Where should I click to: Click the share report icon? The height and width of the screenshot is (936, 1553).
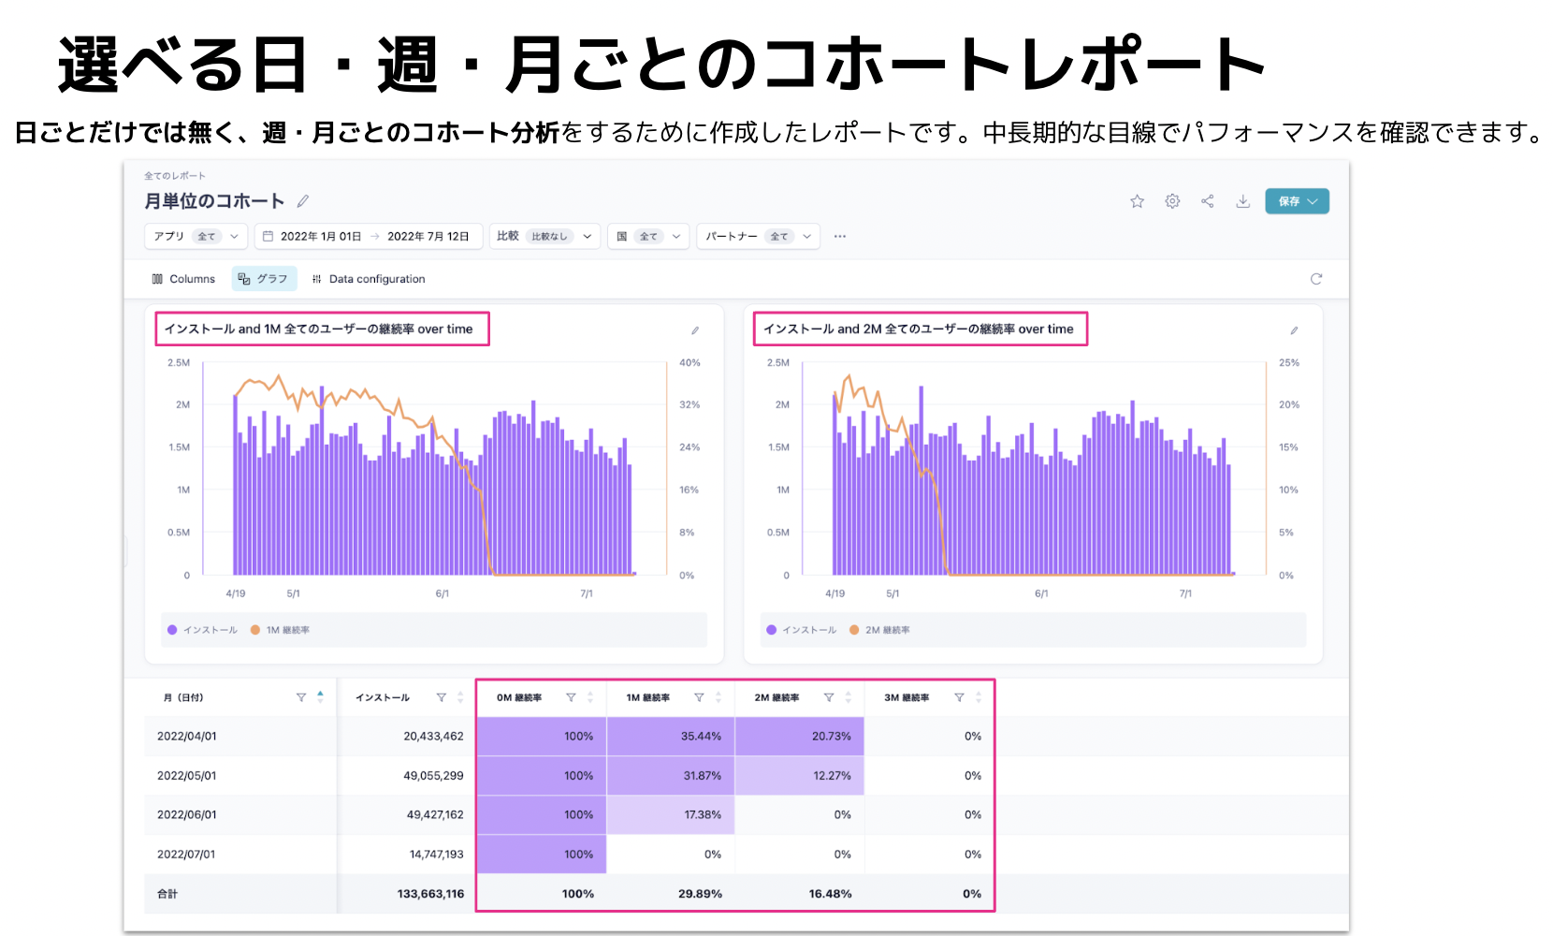point(1208,201)
